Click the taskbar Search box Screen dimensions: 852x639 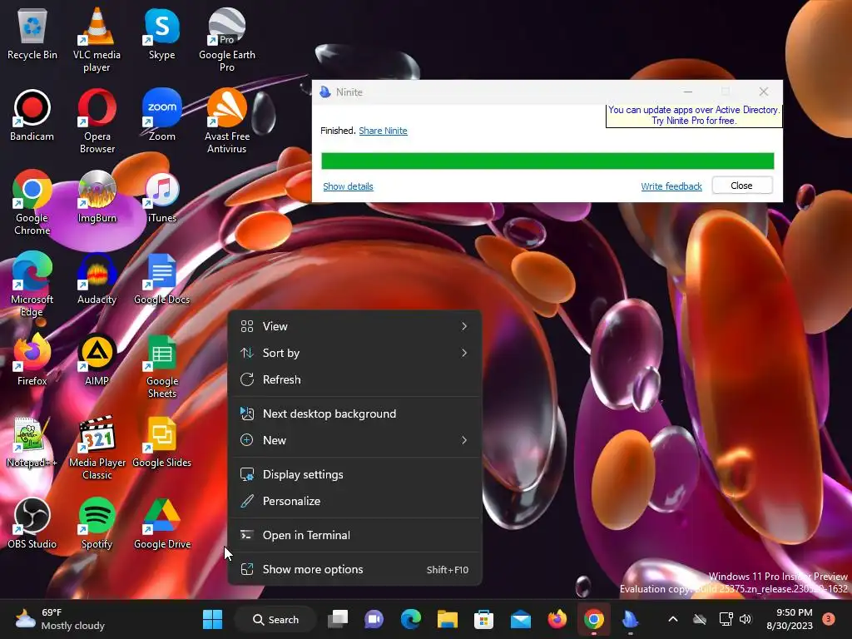click(275, 619)
